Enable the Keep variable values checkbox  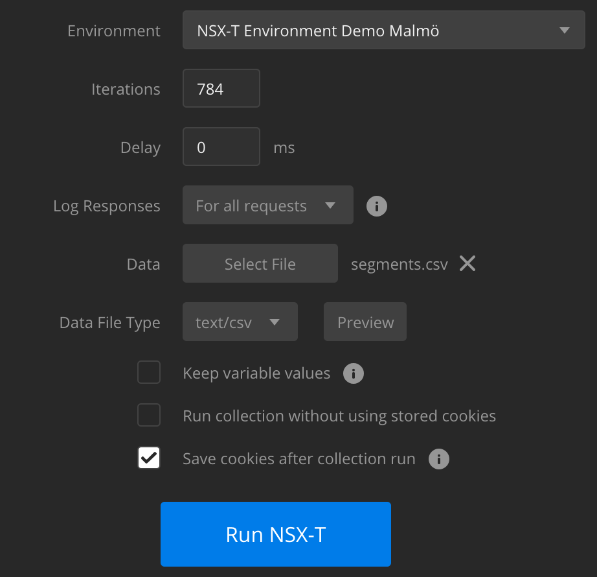[x=149, y=372]
